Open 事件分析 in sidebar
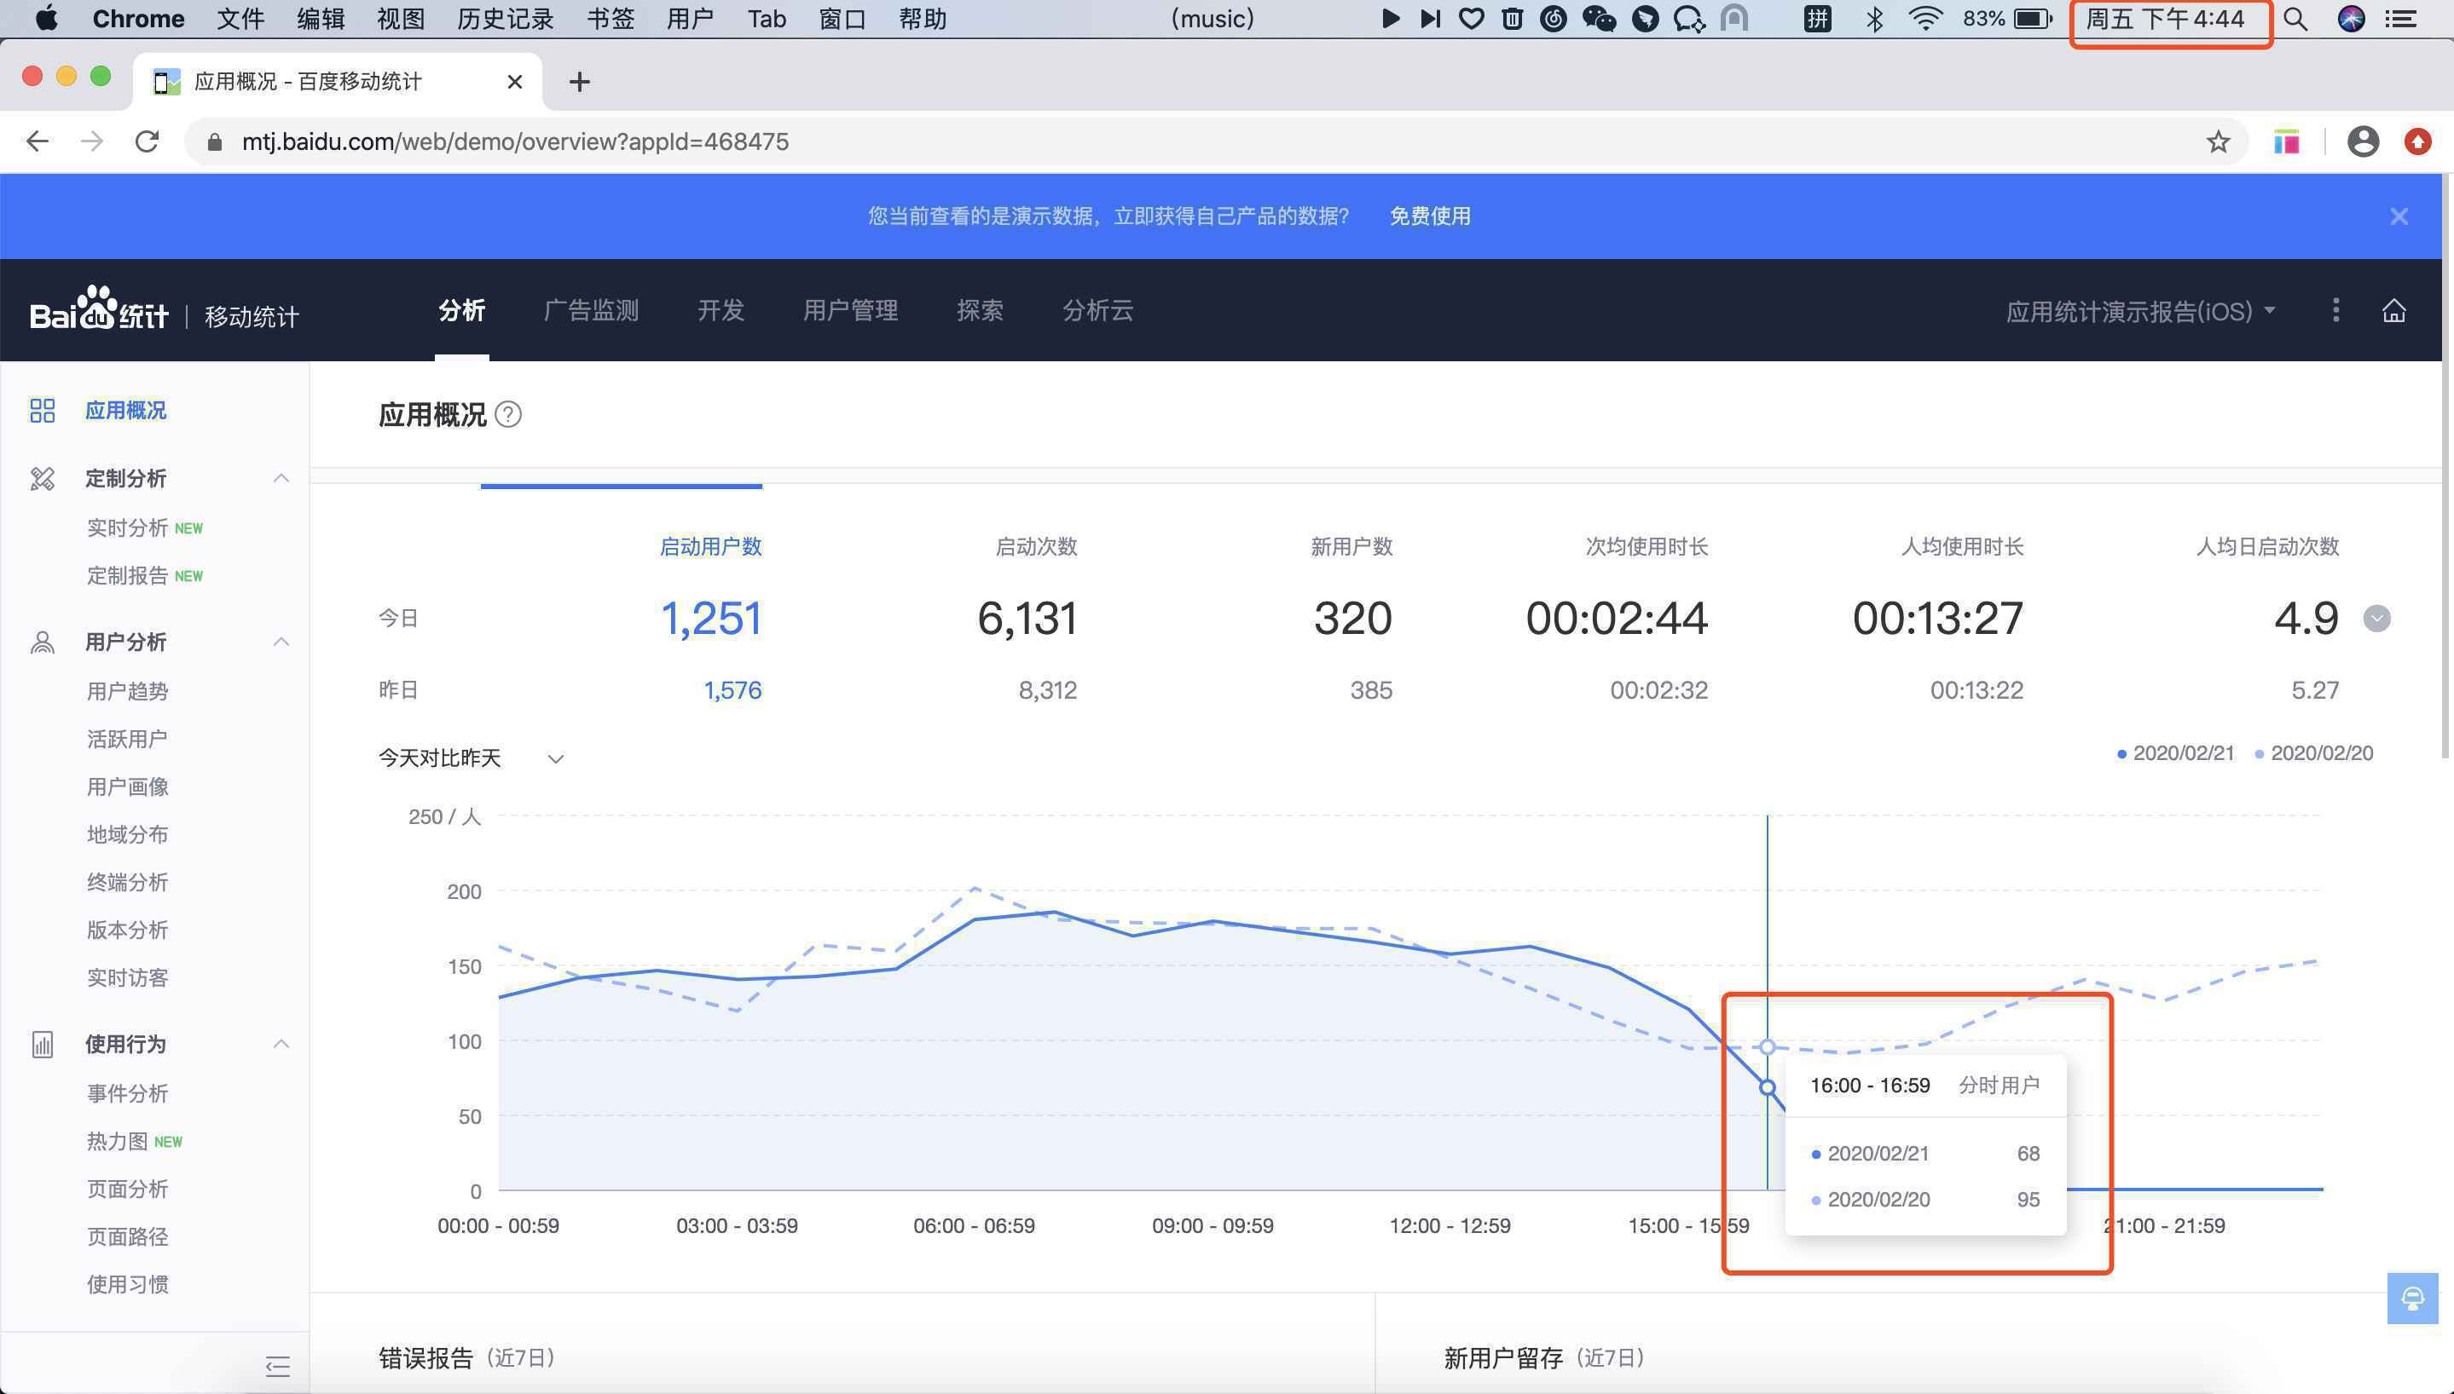Screen dimensions: 2454x1394 [x=127, y=1093]
